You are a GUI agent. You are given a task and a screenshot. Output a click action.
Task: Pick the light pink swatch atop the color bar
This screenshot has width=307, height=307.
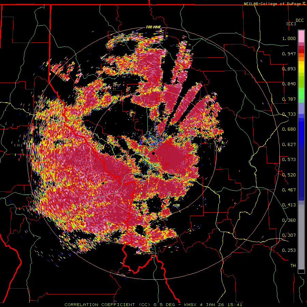pyautogui.click(x=301, y=36)
